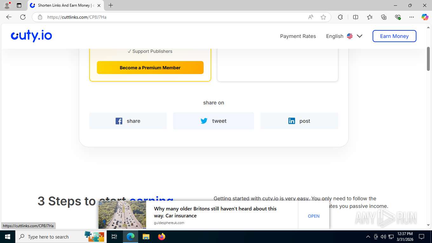Click 'share on' label
This screenshot has height=243, width=432.
(213, 103)
